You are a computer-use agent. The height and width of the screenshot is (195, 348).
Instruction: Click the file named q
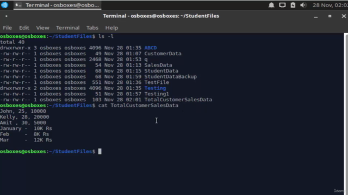point(146,60)
